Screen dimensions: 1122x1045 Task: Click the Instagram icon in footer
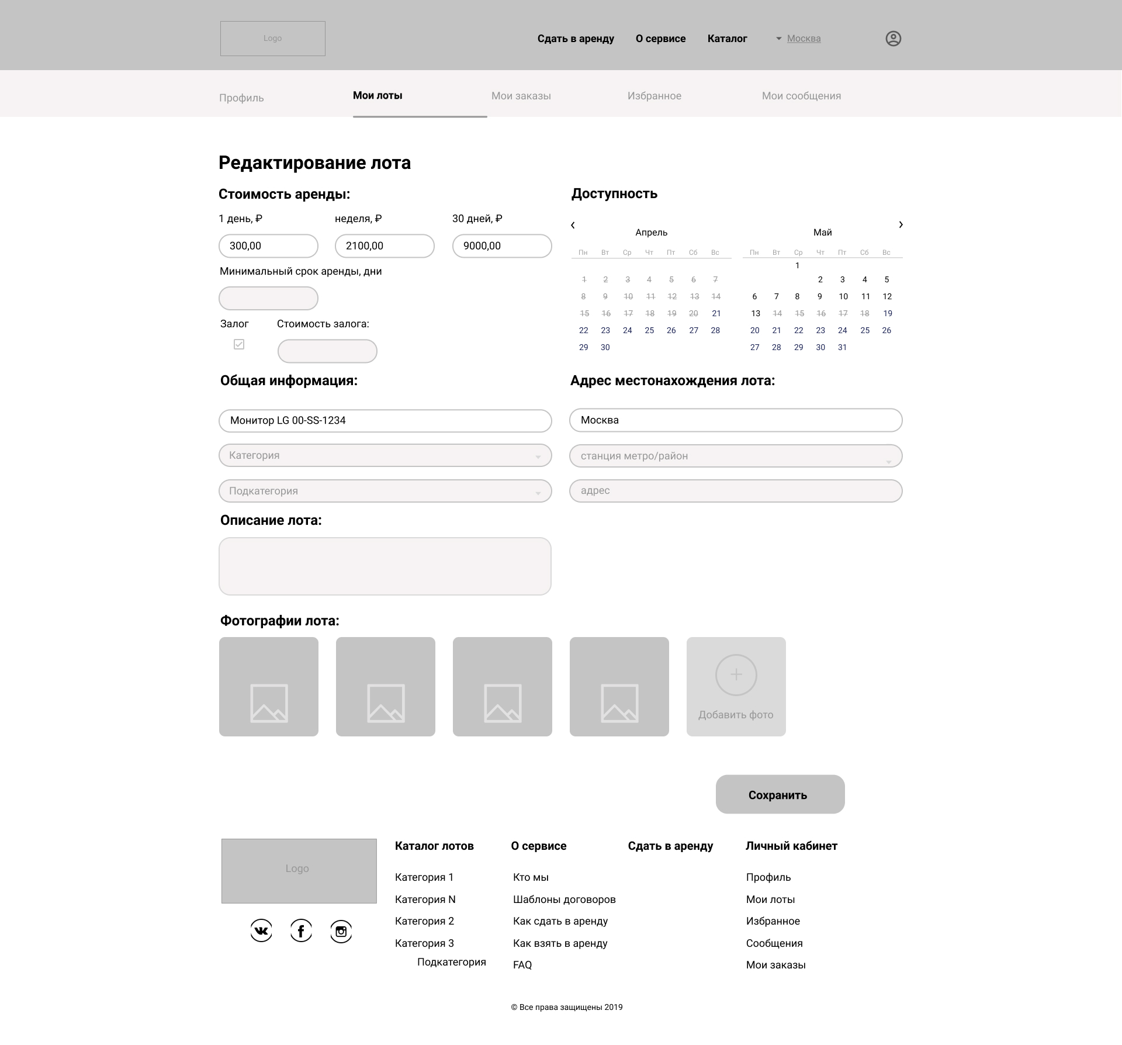(x=341, y=931)
